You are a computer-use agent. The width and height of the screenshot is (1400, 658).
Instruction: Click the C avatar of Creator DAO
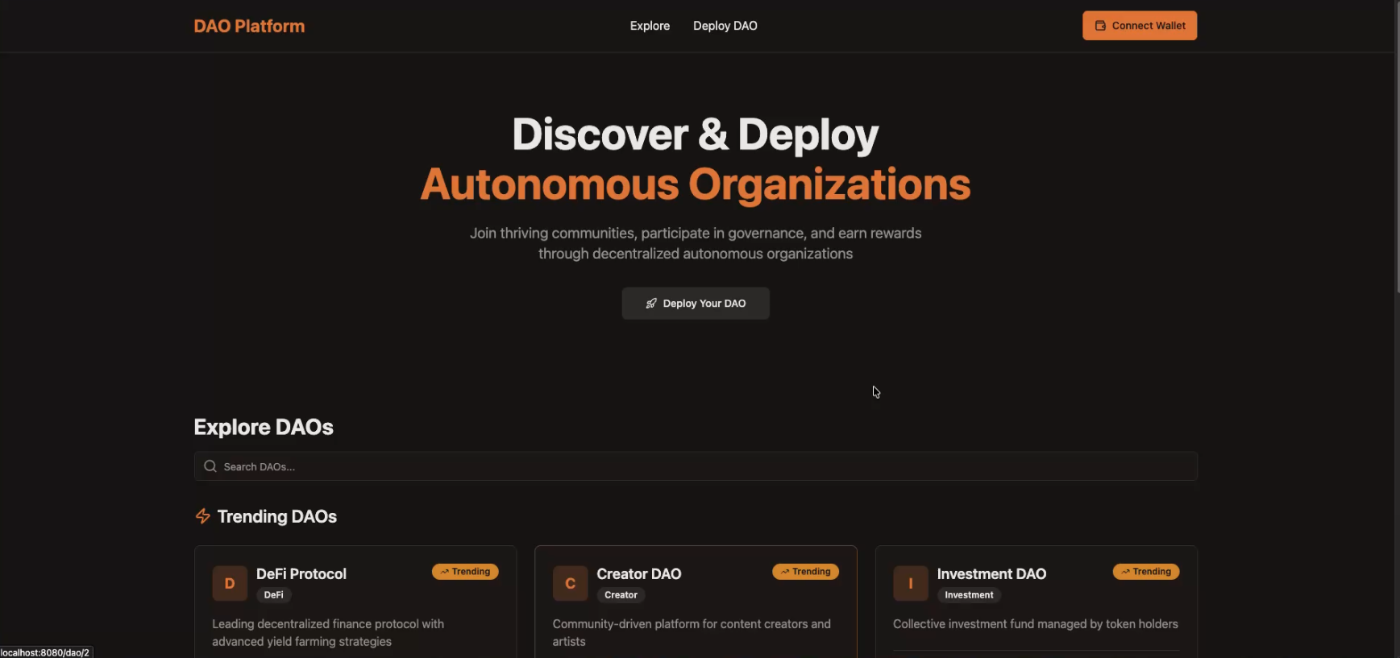pos(570,583)
